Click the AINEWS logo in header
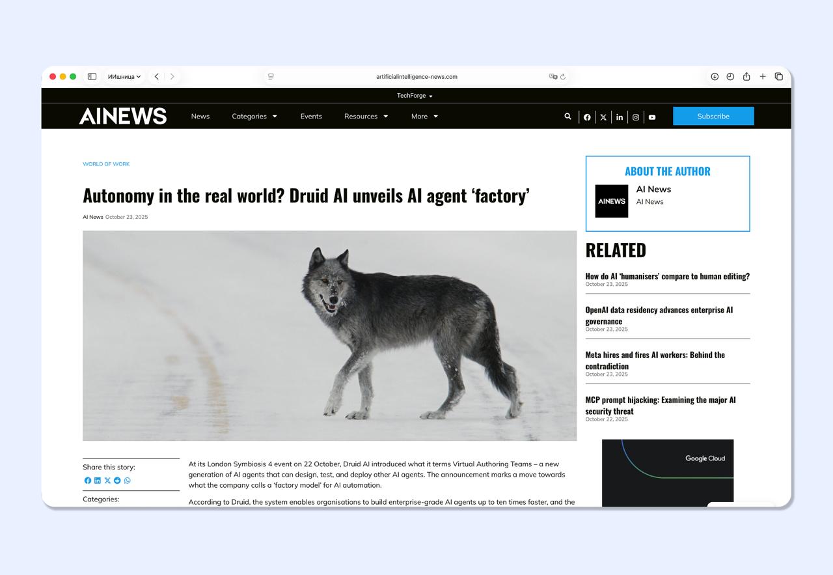The image size is (833, 575). (x=123, y=116)
